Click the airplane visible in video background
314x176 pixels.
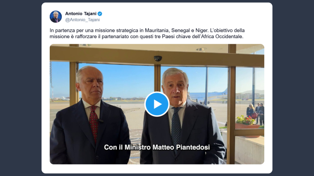(209, 95)
